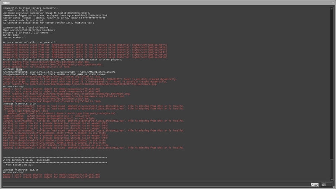Viewport: 336px width, 189px height.
Task: Select "Players: 1 (0 bots) / 100 humans" line
Action: click(x=26, y=33)
